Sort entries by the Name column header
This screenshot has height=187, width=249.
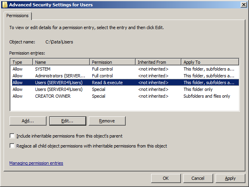tap(61, 62)
